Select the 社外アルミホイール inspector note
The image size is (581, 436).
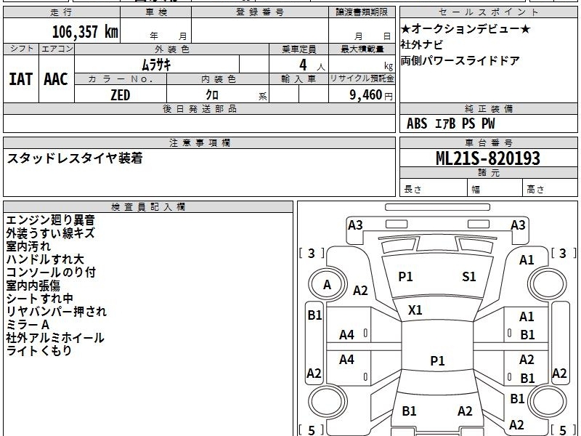55,338
